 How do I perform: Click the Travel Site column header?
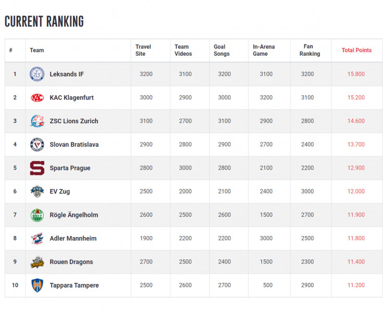pos(143,50)
